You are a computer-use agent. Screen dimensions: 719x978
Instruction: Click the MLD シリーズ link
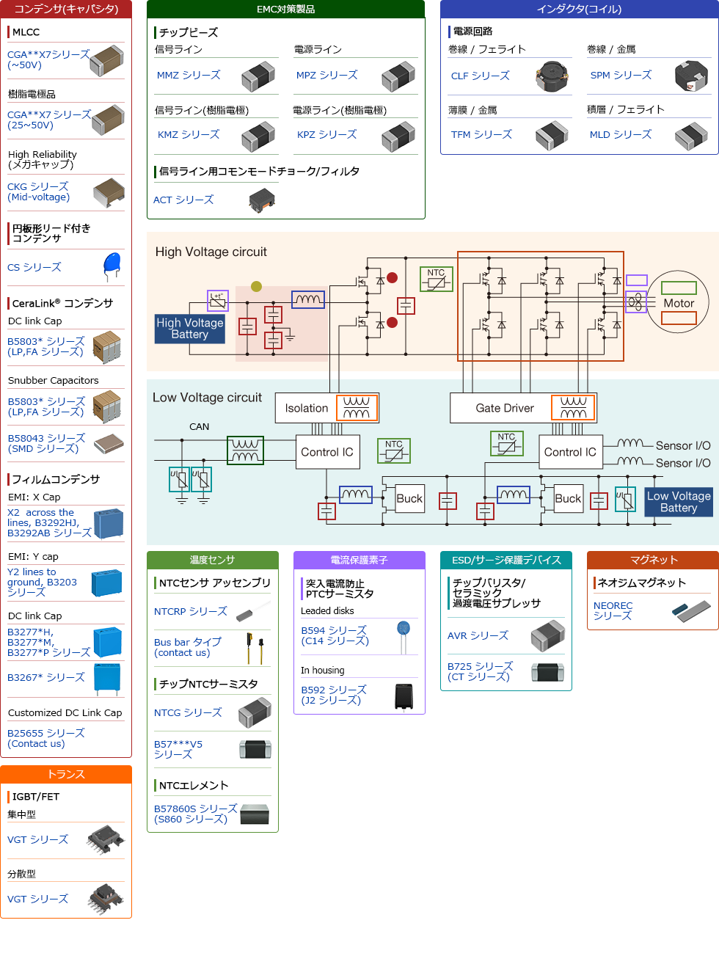tap(621, 135)
